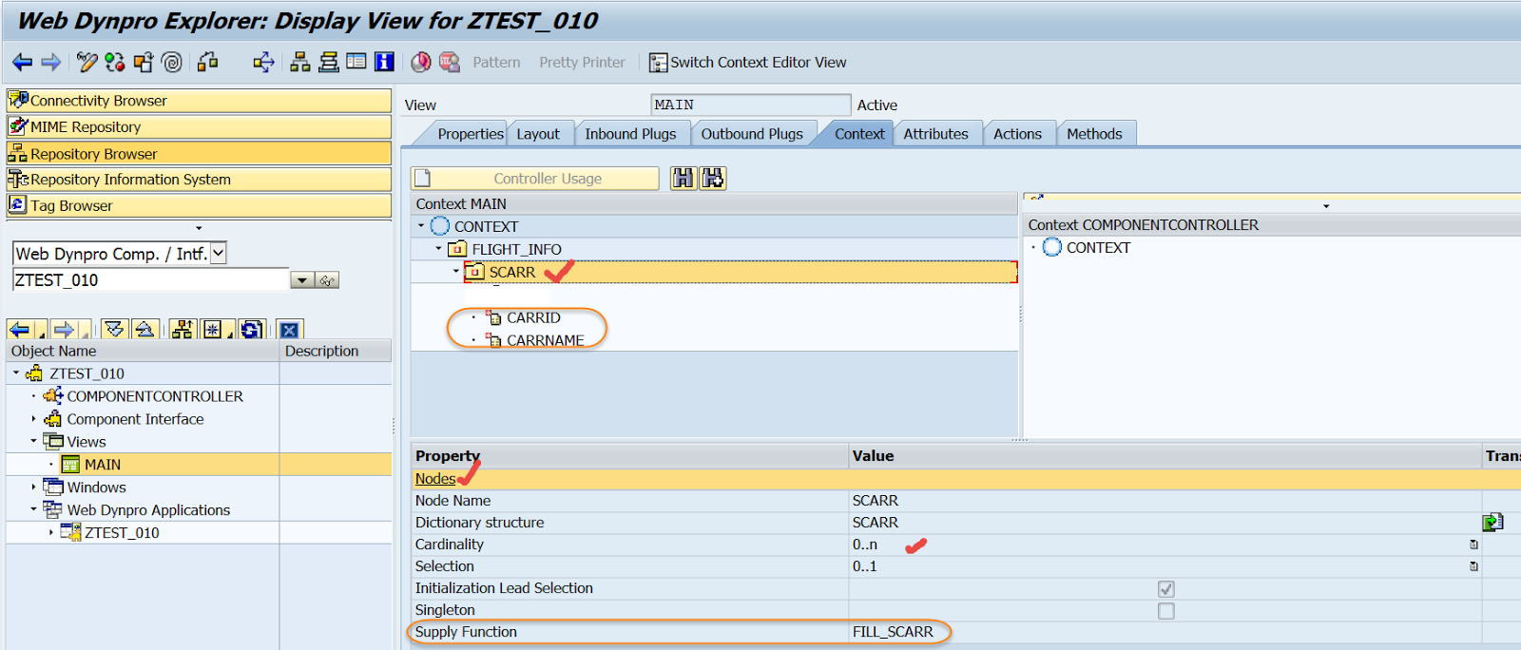Expand the Windows tree node
This screenshot has width=1521, height=650.
pyautogui.click(x=33, y=487)
